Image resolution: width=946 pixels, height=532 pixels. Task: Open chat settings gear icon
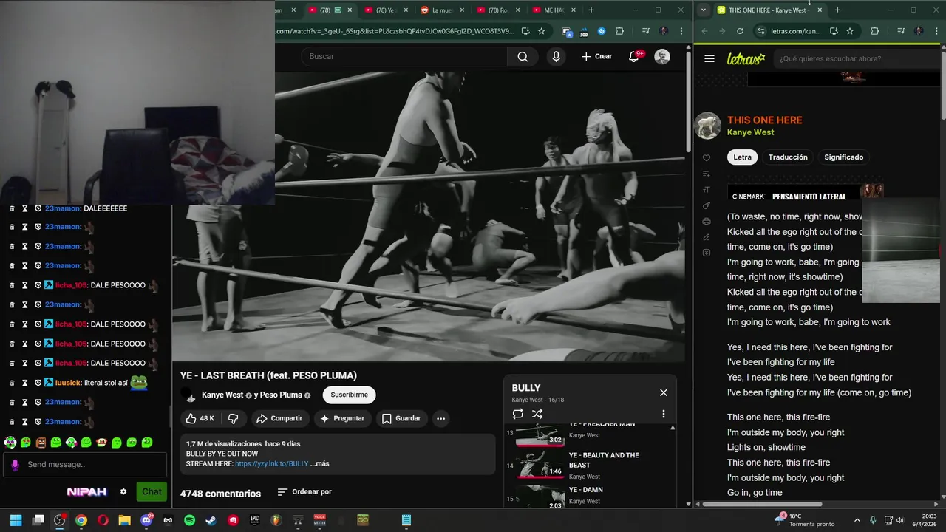123,491
